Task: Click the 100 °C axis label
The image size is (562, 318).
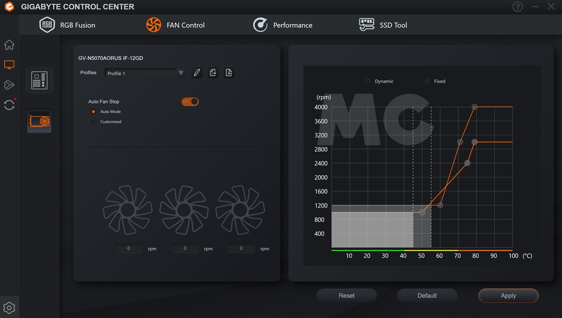Action: [x=513, y=255]
